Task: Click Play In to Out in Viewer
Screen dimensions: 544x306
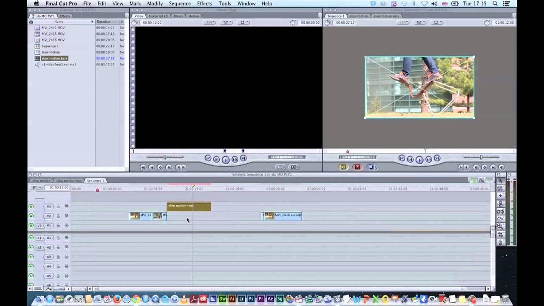Action: [216, 159]
